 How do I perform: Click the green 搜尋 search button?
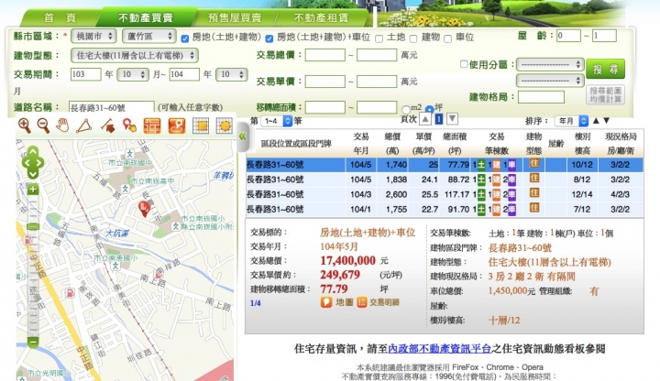pyautogui.click(x=605, y=69)
